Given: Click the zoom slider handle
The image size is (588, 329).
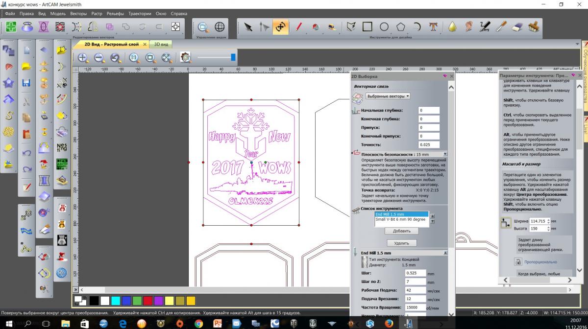Looking at the screenshot, I should click(x=233, y=57).
